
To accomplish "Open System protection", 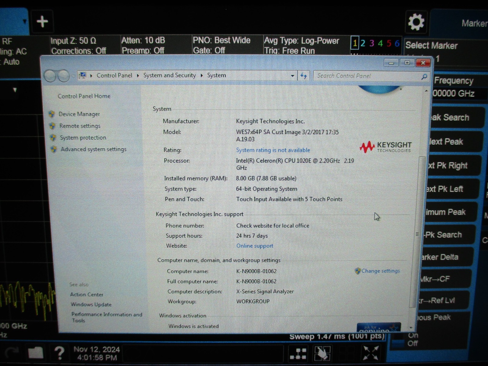I will [x=83, y=138].
